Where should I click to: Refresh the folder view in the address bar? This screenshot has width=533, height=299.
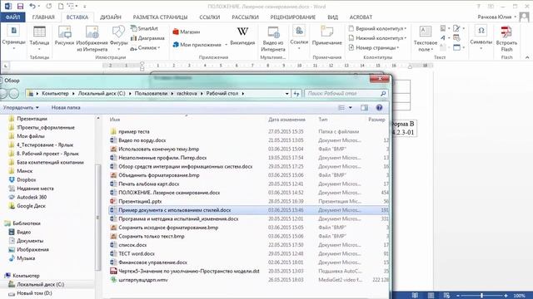(x=296, y=93)
